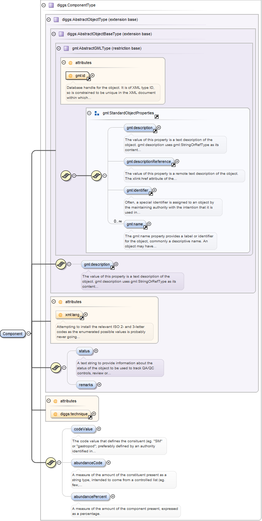The width and height of the screenshot is (262, 521).
Task: Expand the codeValue element
Action: point(99,429)
